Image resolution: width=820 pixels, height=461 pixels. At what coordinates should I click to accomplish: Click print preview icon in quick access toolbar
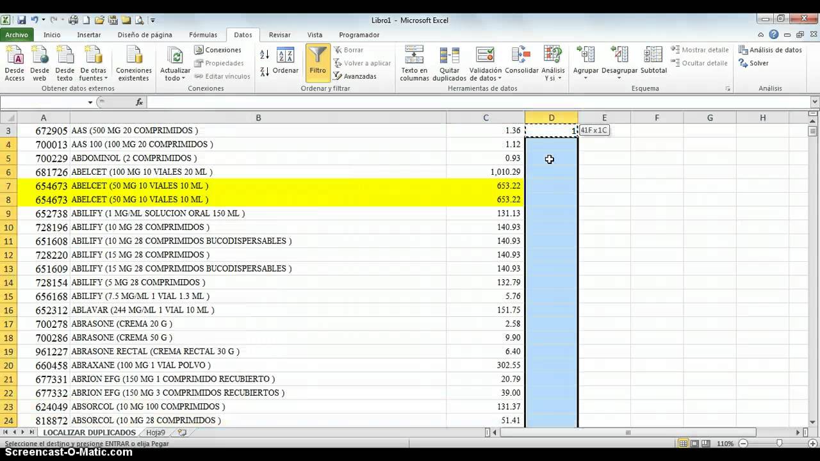(x=140, y=20)
